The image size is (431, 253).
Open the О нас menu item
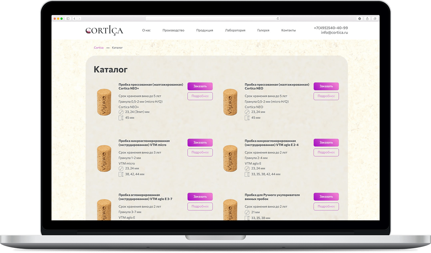(146, 30)
